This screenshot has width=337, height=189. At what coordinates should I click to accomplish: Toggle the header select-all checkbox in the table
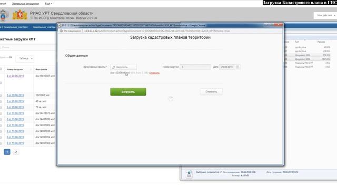(x=1, y=69)
